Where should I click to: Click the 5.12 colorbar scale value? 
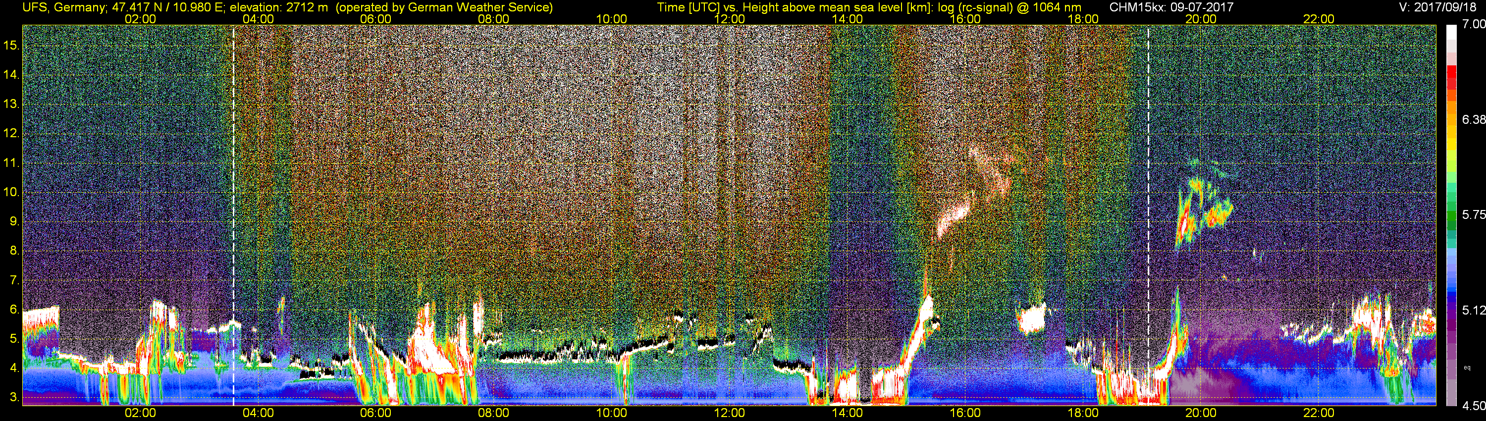1474,310
